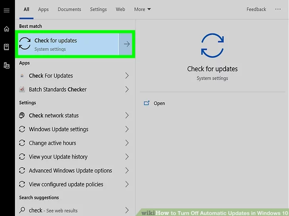Click the hamburger menu icon in sidebar
This screenshot has height=216, width=289.
pyautogui.click(x=6, y=10)
